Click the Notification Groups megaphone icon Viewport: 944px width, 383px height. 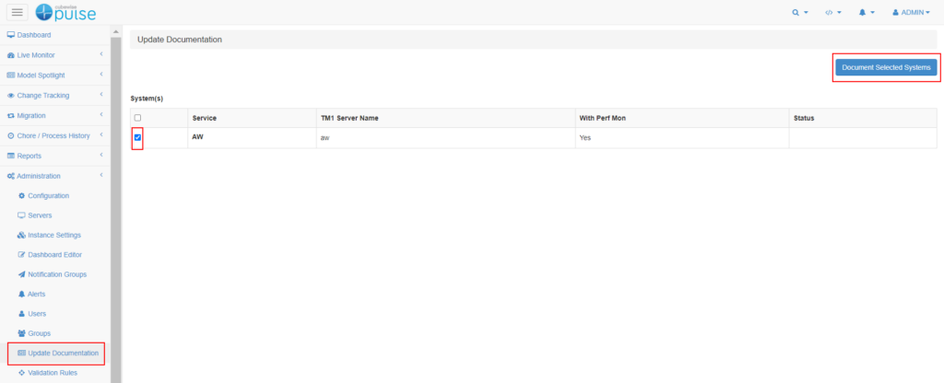pyautogui.click(x=22, y=274)
